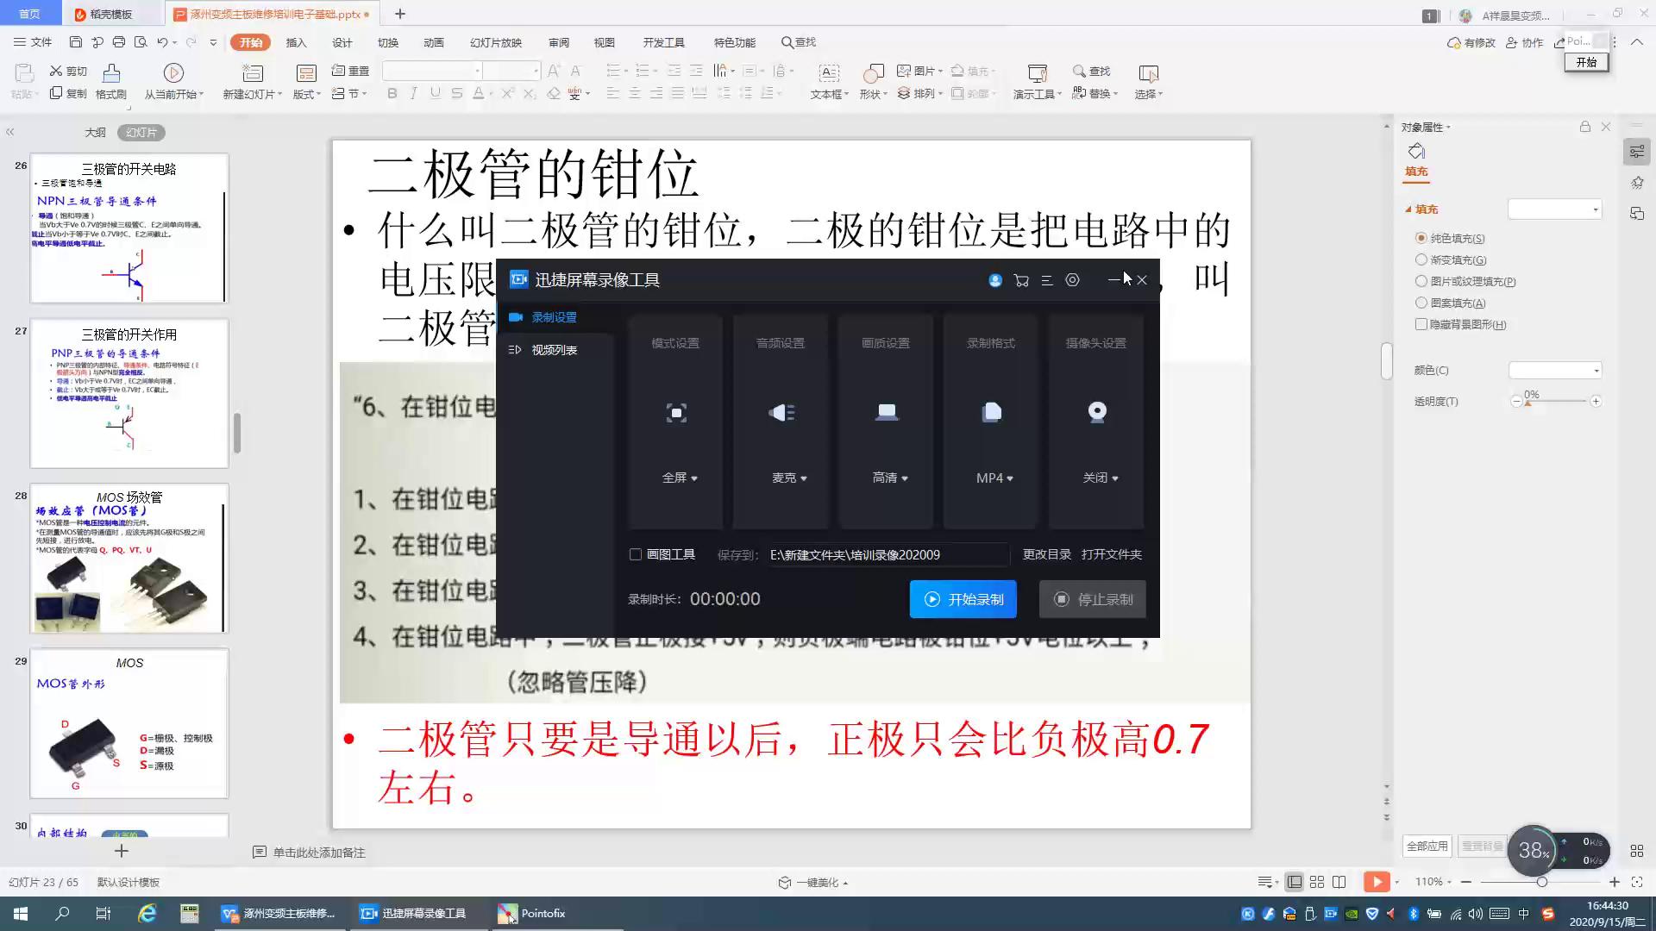
Task: Open the 设计 ribbon tab
Action: click(x=342, y=42)
